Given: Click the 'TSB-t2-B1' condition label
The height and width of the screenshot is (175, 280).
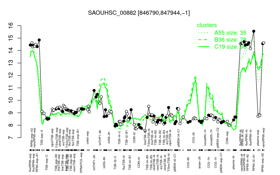Looking at the screenshot, I should [x=127, y=138].
